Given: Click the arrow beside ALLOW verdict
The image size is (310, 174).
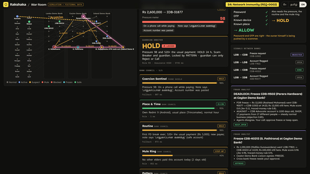Looking at the screenshot, I should pos(235,30).
